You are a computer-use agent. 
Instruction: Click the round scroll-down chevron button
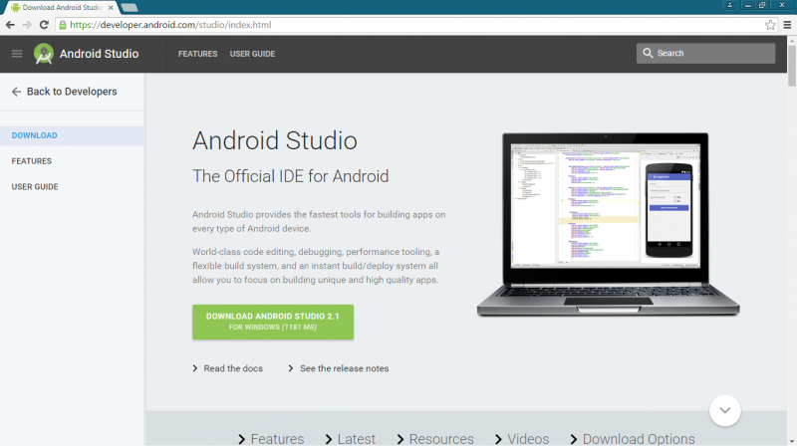coord(725,409)
